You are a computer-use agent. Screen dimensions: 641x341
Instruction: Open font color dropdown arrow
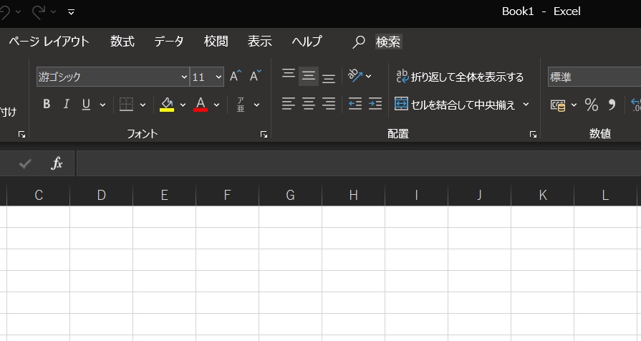click(x=217, y=105)
